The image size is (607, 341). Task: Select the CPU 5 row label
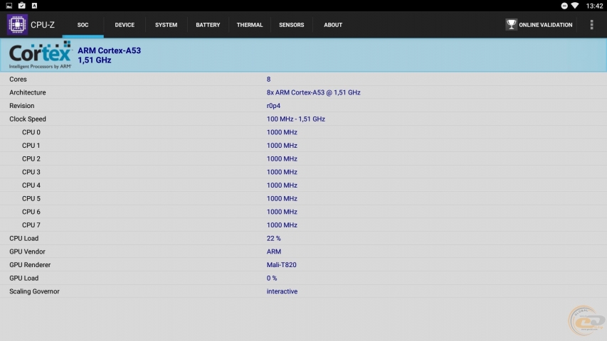(x=31, y=199)
